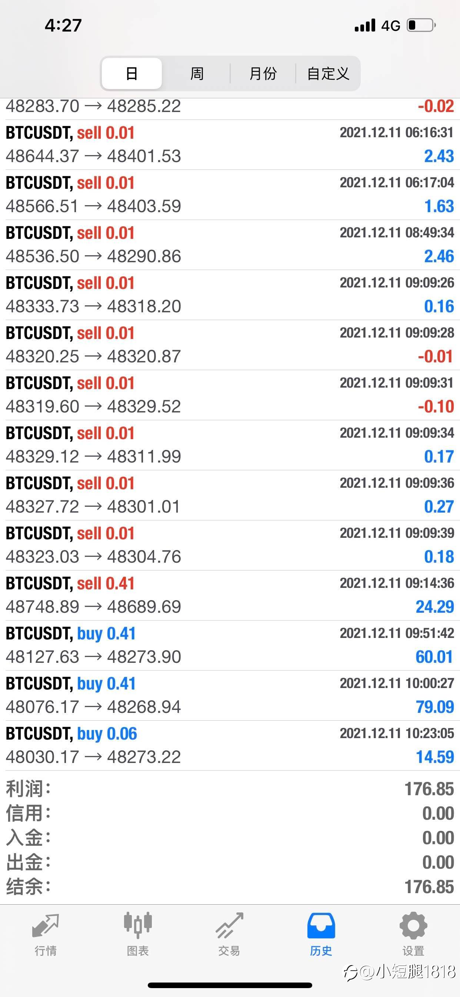The width and height of the screenshot is (460, 997).
Task: Open the sell 0.41 trade at 09:14:36
Action: (230, 595)
